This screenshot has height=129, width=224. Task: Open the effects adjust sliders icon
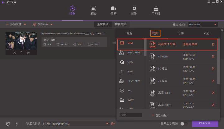click(28, 52)
